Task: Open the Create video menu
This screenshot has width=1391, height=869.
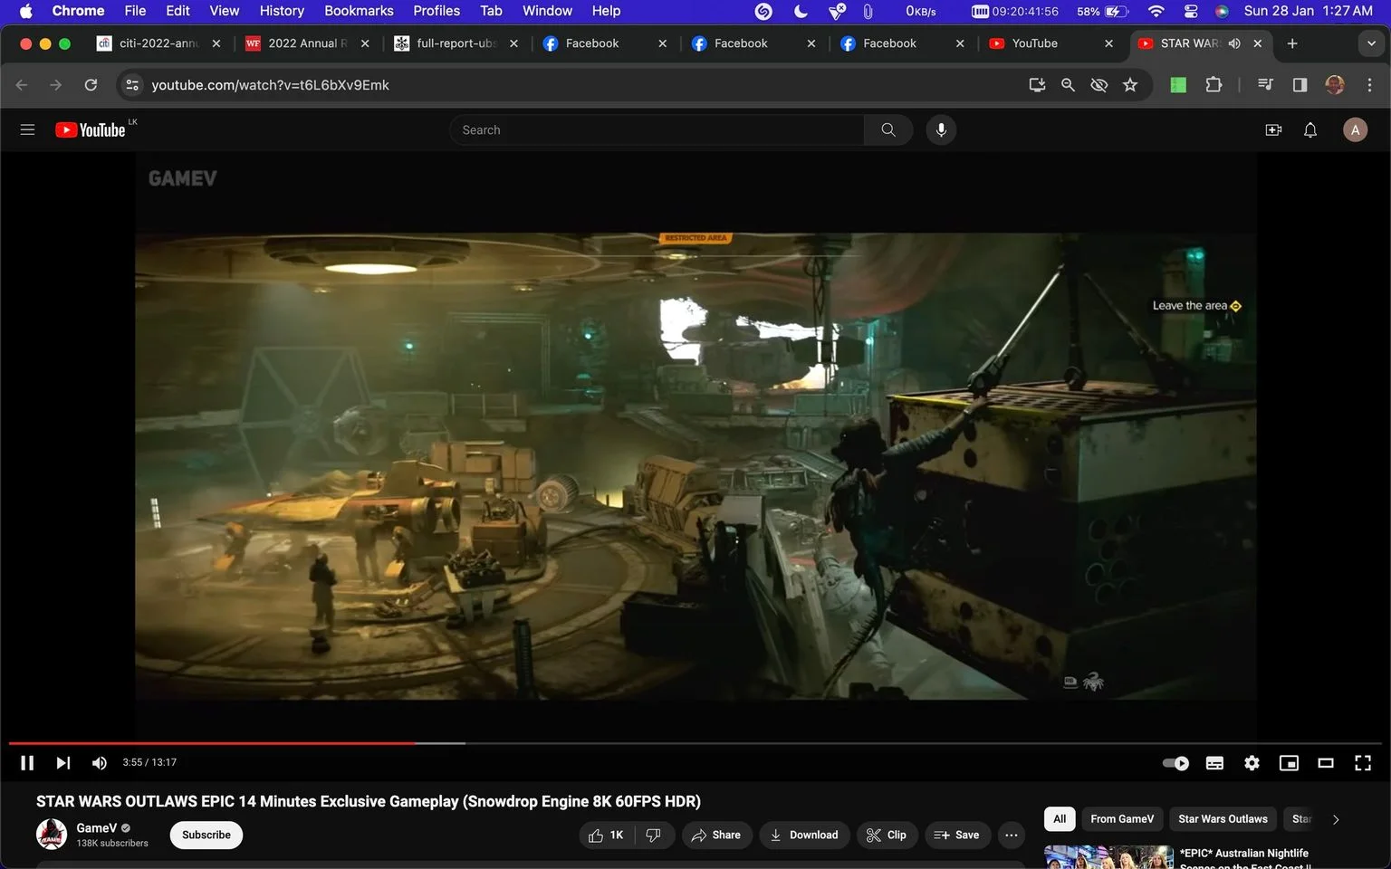Action: pos(1273,130)
